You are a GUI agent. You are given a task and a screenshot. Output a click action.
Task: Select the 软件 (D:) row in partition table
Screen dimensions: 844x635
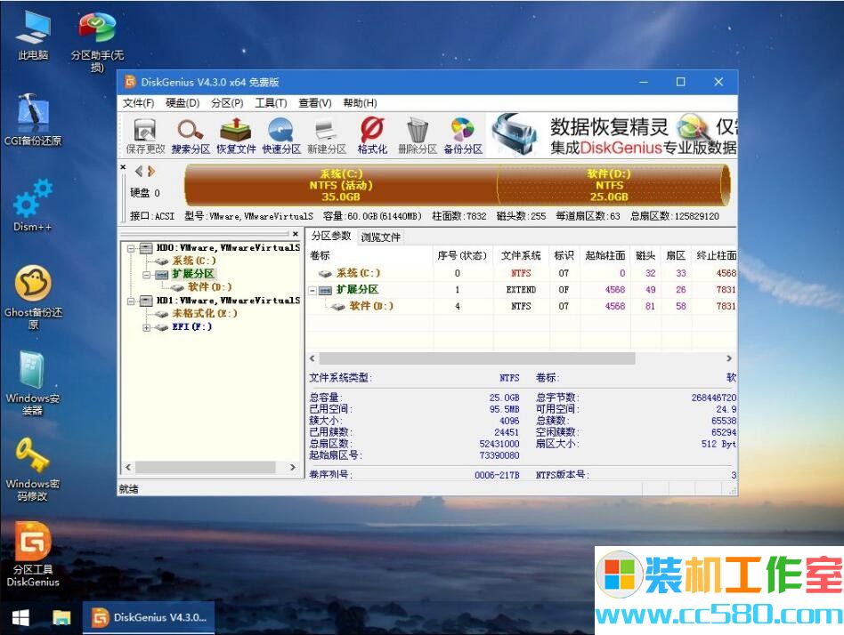(523, 306)
